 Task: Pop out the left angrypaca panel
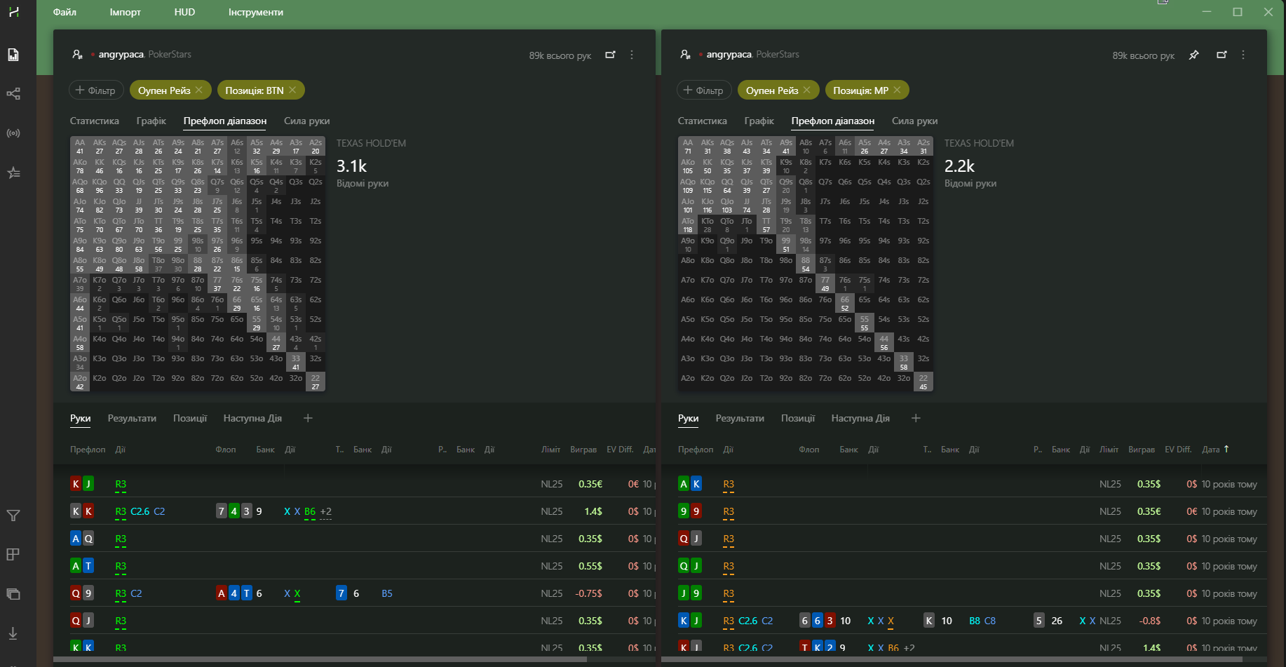pyautogui.click(x=610, y=55)
